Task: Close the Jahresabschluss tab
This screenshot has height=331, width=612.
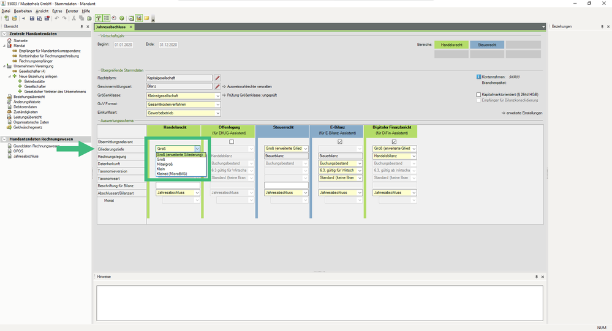Action: click(x=131, y=27)
